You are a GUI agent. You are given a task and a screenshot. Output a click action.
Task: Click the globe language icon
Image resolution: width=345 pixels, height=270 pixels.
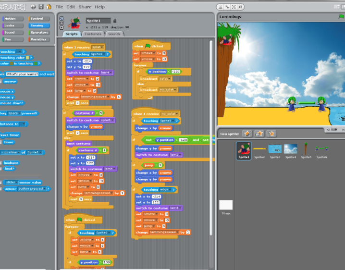(x=33, y=7)
